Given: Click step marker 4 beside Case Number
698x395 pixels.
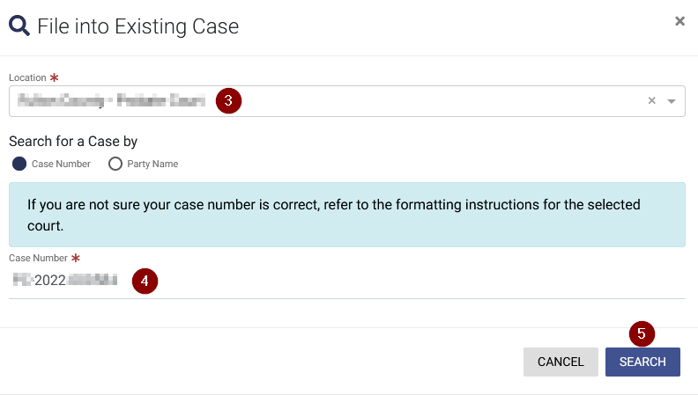Looking at the screenshot, I should tap(145, 281).
